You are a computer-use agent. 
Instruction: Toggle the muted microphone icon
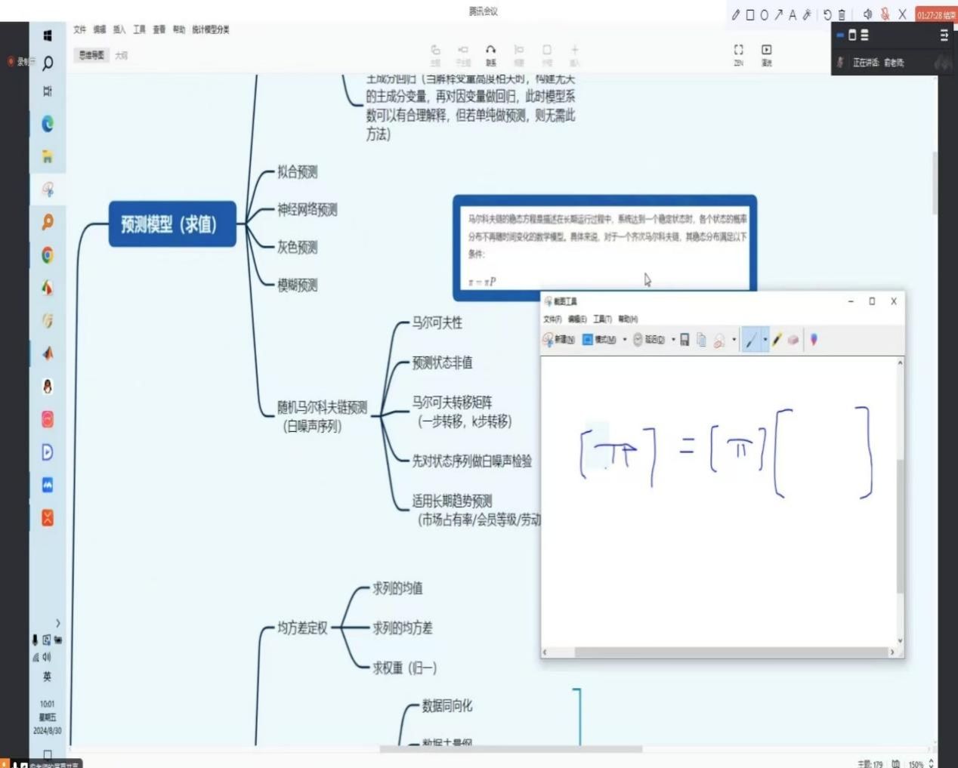pos(885,14)
